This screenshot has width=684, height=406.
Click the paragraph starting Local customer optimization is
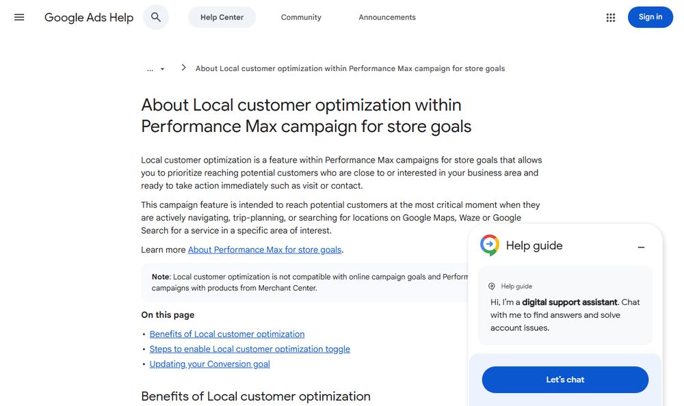[341, 173]
